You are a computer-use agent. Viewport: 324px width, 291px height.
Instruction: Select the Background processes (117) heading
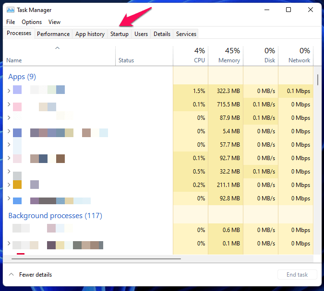[x=55, y=216]
